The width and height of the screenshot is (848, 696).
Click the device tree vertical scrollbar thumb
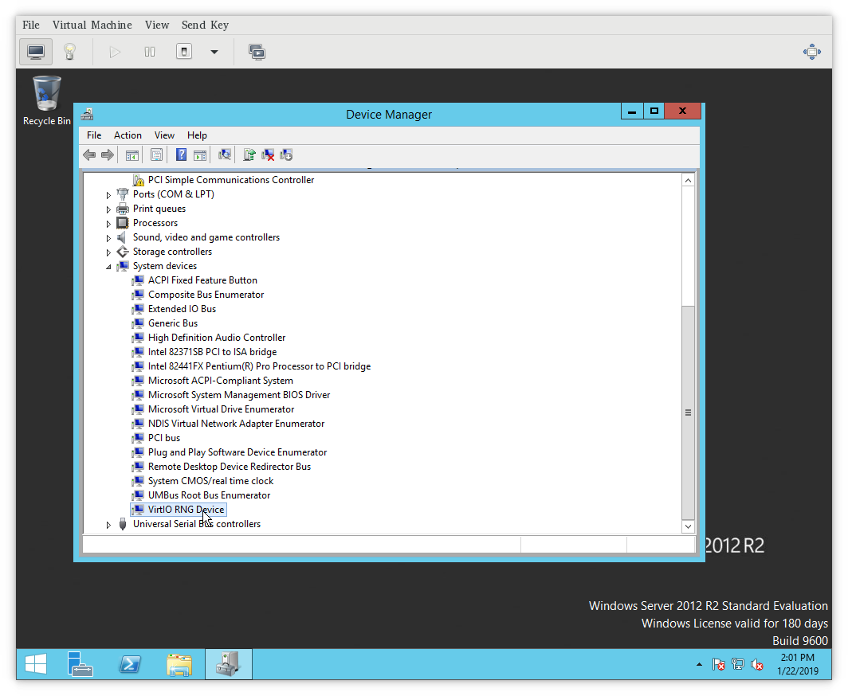[688, 412]
